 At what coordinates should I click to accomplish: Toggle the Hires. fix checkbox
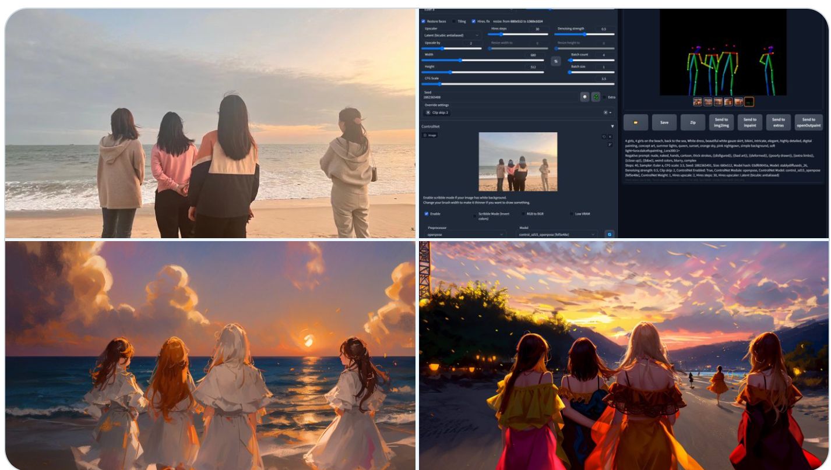pyautogui.click(x=474, y=21)
